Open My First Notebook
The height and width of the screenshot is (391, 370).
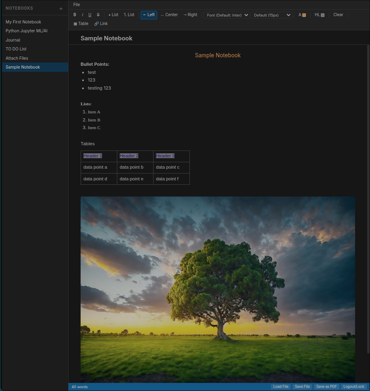coord(35,22)
